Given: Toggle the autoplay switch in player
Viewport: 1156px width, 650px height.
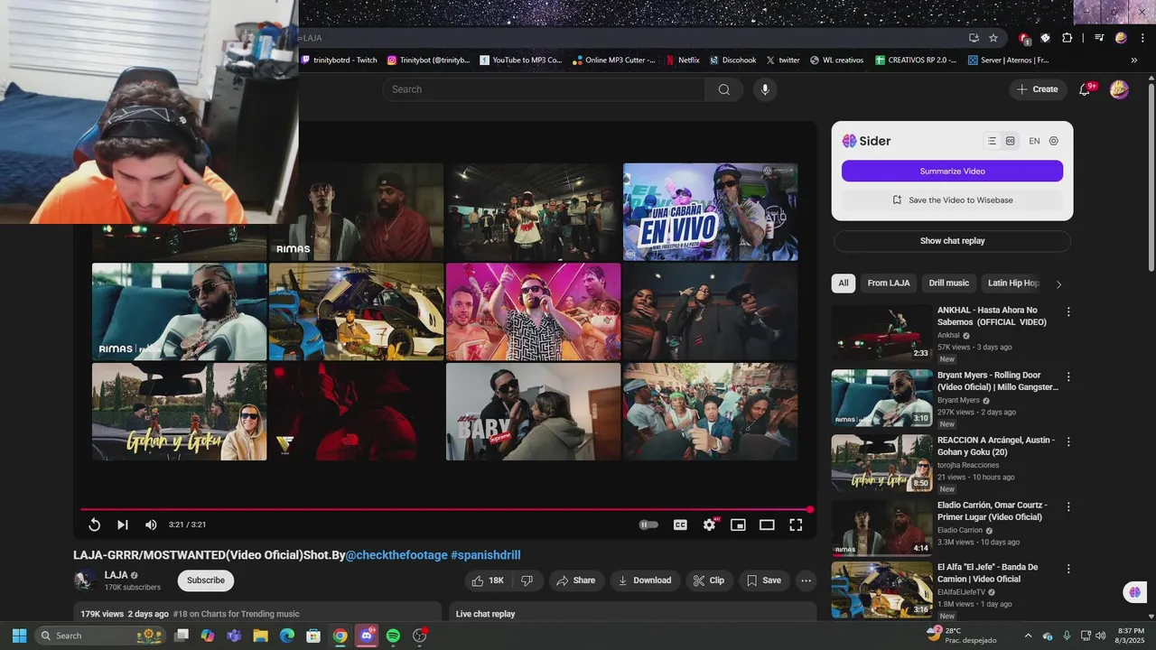Looking at the screenshot, I should (648, 525).
